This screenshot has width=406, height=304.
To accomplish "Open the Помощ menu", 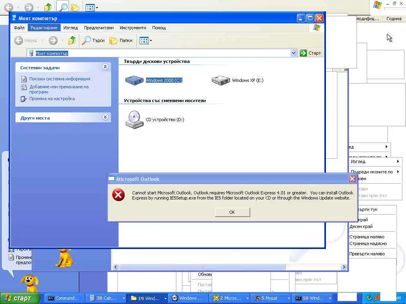I will (x=159, y=28).
